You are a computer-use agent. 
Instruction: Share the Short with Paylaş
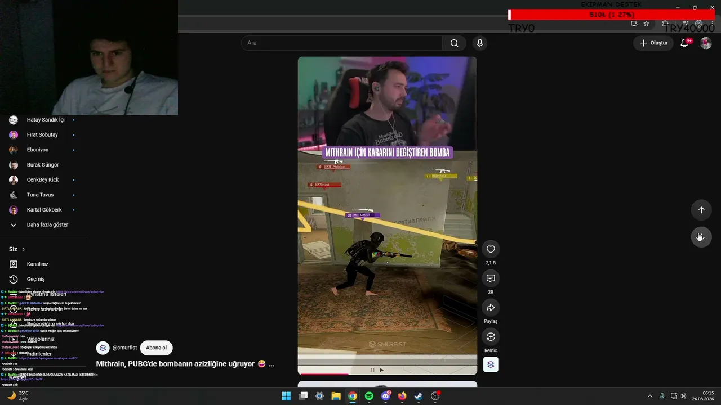coord(491,308)
